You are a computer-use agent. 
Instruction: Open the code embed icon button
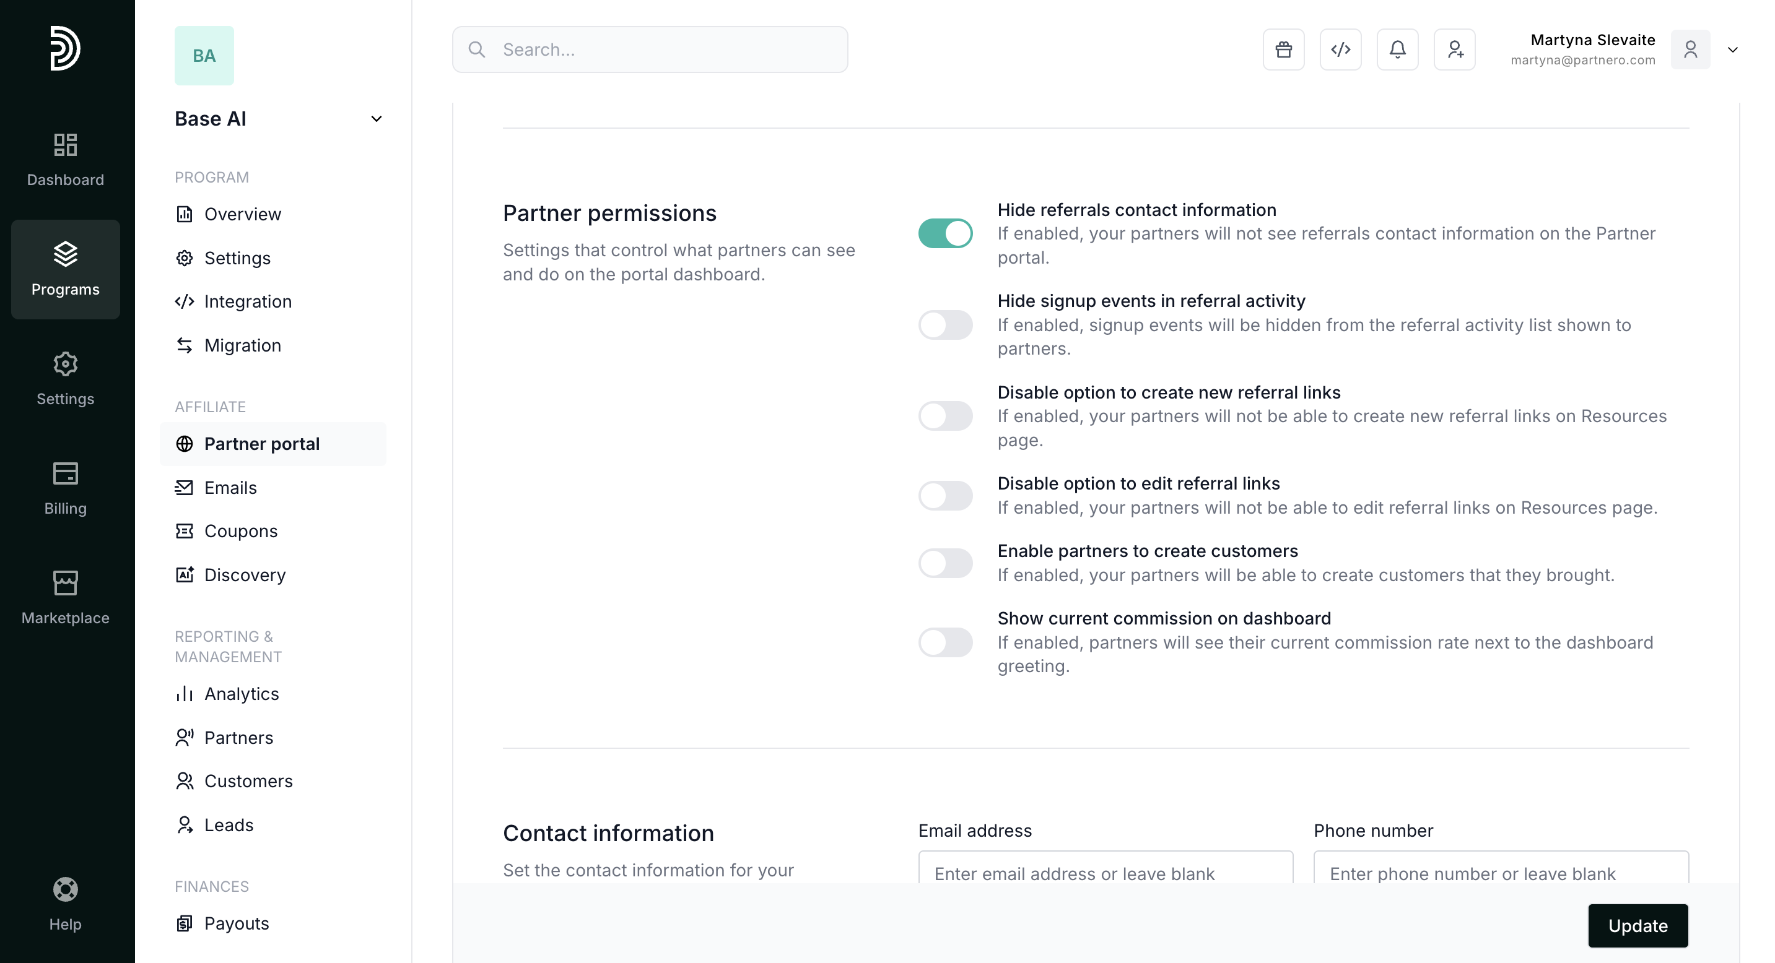[1340, 50]
